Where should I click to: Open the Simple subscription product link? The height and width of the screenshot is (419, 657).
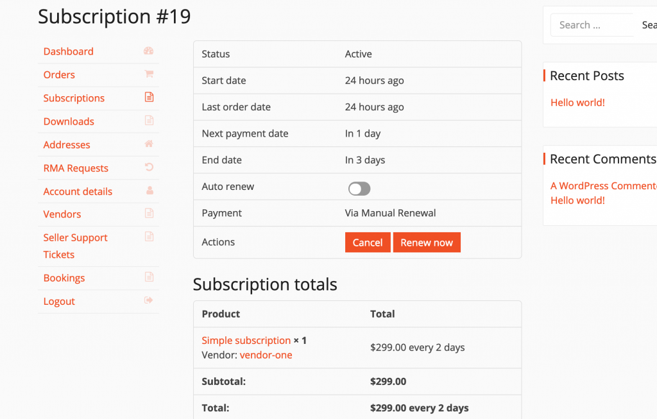point(246,340)
